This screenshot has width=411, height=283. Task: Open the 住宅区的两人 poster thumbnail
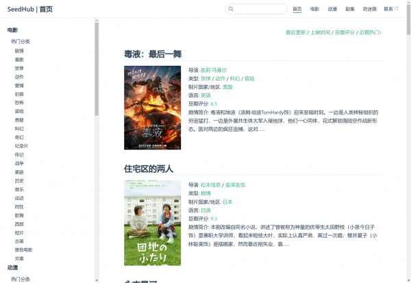click(x=152, y=223)
